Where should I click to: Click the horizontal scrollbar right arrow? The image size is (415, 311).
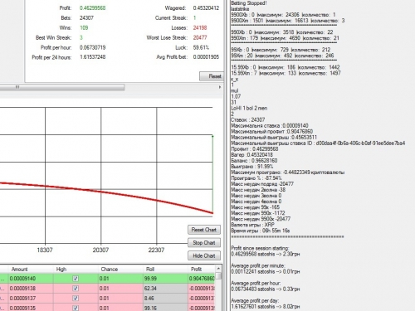pos(220,87)
